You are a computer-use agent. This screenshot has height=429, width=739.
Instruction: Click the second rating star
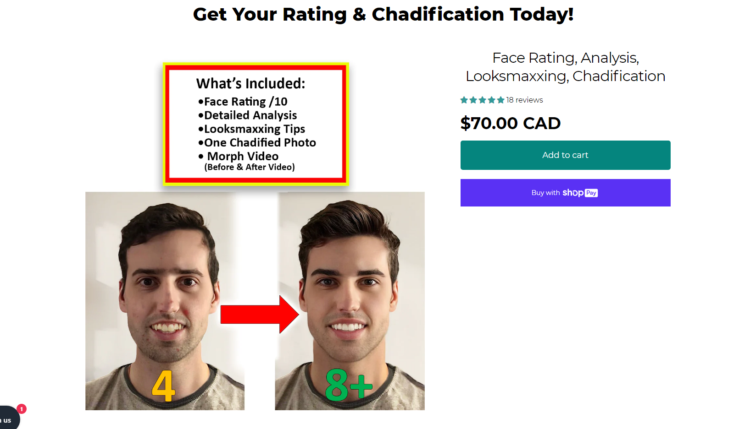(473, 100)
